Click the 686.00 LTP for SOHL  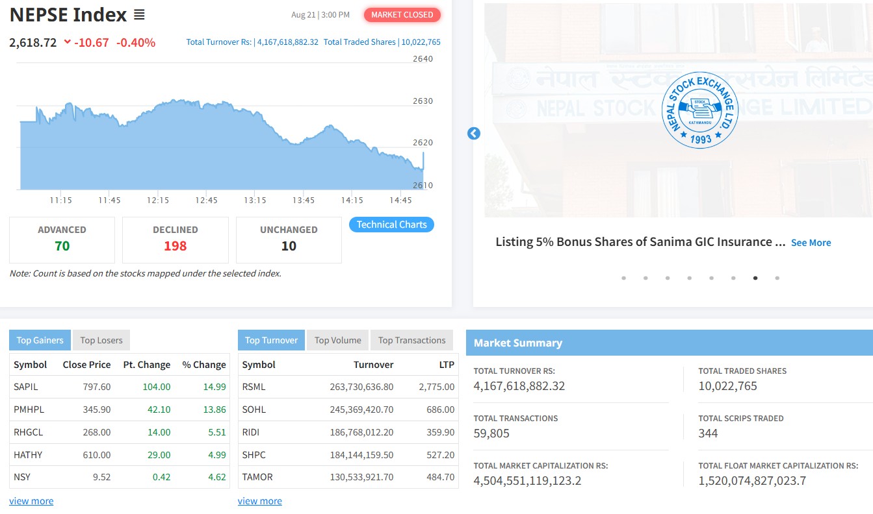441,410
